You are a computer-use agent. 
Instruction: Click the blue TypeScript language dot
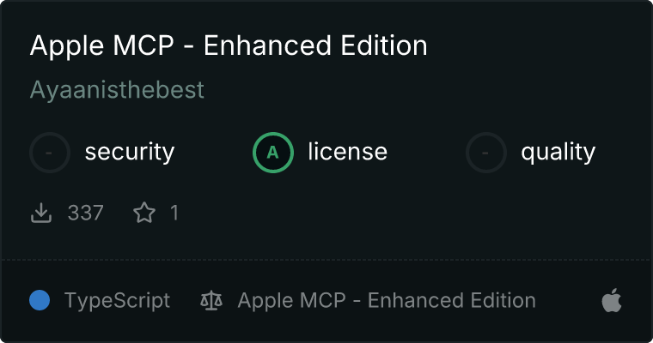point(40,300)
